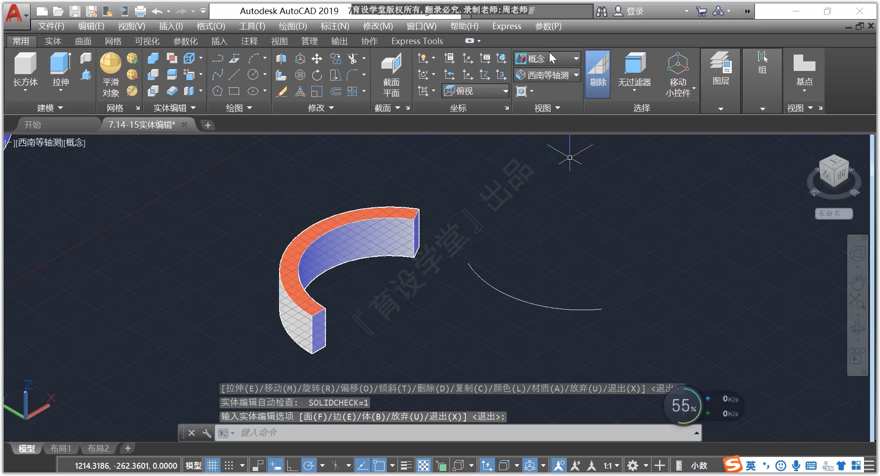Click the ViewCube at top right

click(x=834, y=172)
